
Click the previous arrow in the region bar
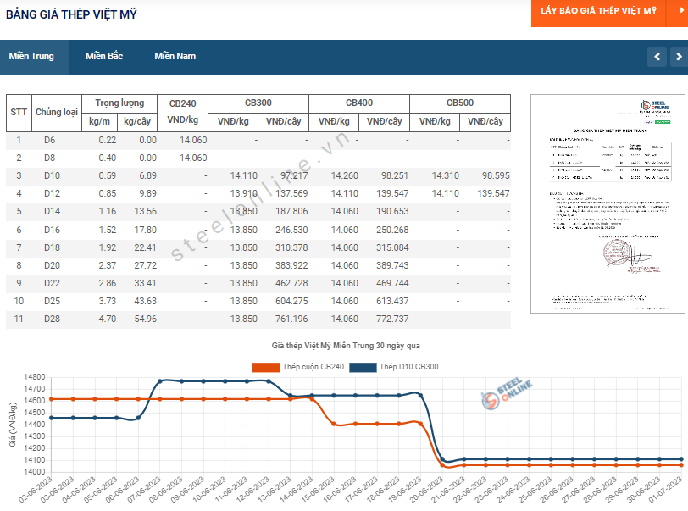(x=657, y=57)
